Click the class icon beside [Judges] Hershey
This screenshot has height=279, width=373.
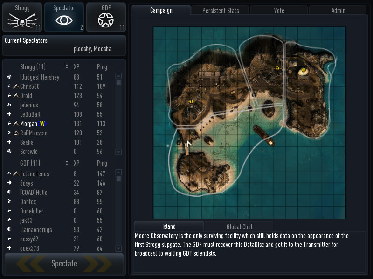[9, 77]
